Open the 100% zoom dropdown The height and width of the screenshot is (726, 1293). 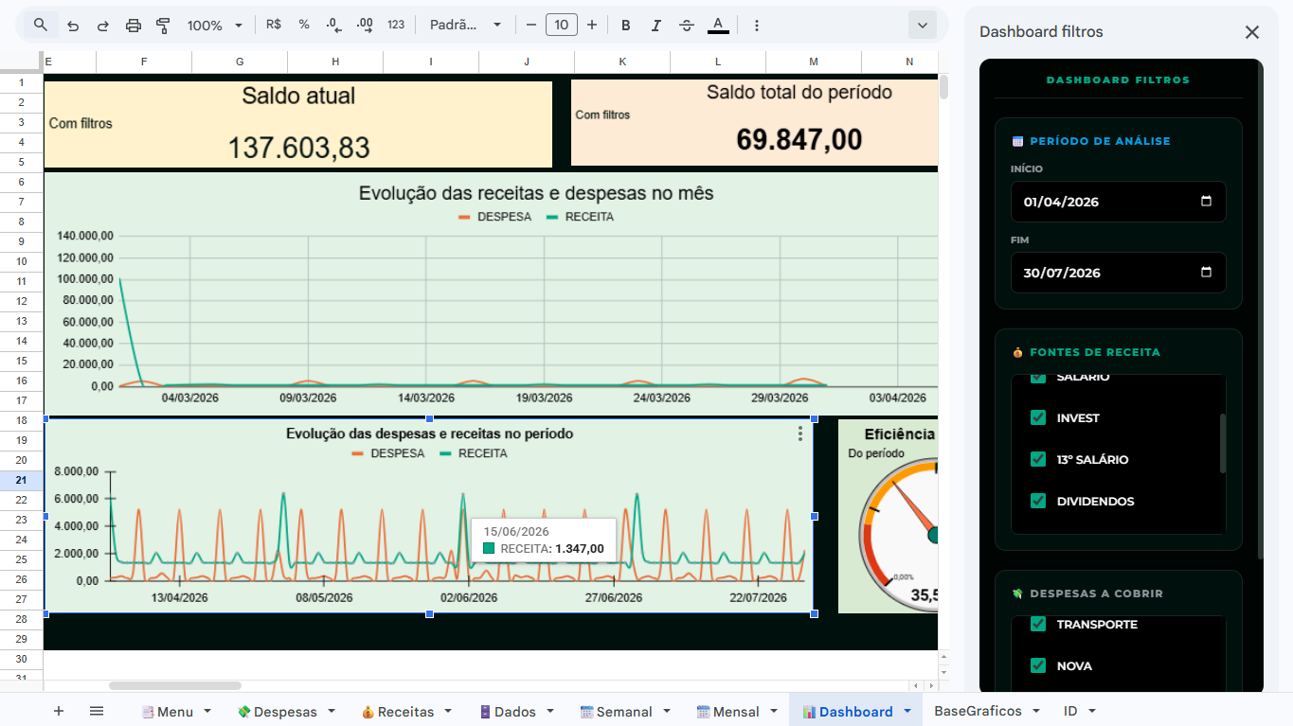tap(215, 26)
